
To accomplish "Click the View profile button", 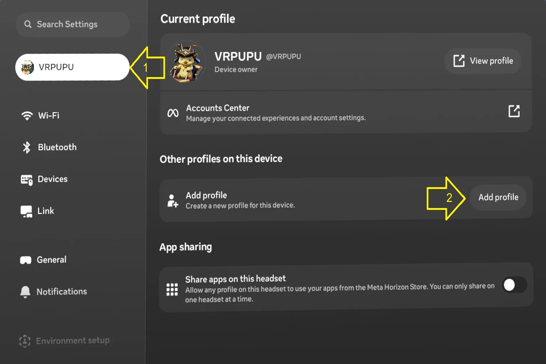I will [x=483, y=61].
